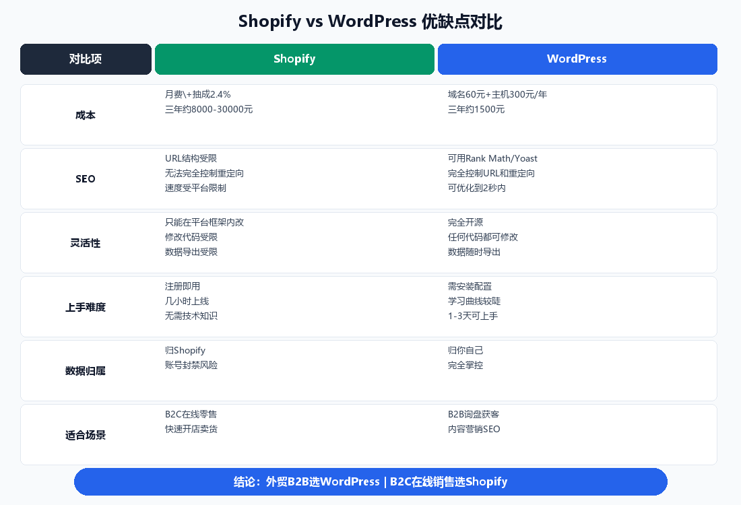This screenshot has width=741, height=505.
Task: Select text '域名60元+主机300元/年'
Action: pyautogui.click(x=497, y=94)
